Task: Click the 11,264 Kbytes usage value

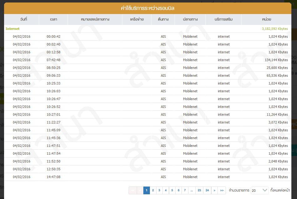Action: tap(277, 114)
